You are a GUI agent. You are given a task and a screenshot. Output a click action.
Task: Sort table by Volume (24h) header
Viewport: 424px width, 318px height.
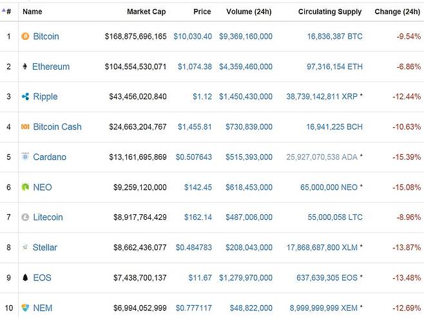(249, 12)
